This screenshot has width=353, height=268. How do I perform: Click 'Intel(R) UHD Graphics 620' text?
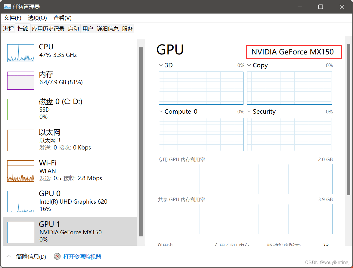(73, 202)
